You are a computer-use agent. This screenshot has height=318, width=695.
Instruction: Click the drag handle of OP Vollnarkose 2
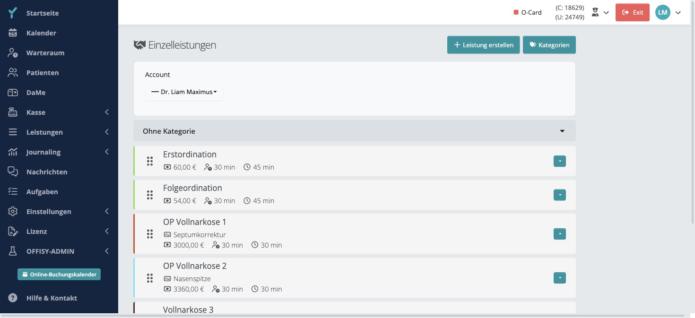[150, 278]
